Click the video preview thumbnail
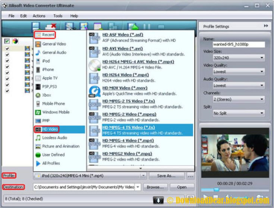This screenshot has height=208, width=274. click(235, 153)
